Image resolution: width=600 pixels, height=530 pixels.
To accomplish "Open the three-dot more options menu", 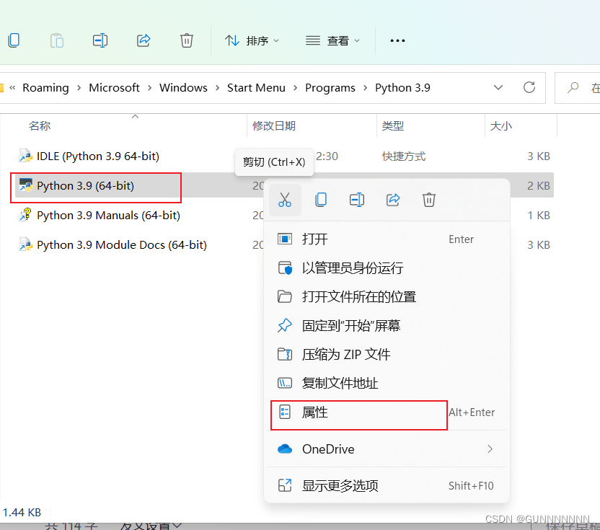I will pos(397,40).
